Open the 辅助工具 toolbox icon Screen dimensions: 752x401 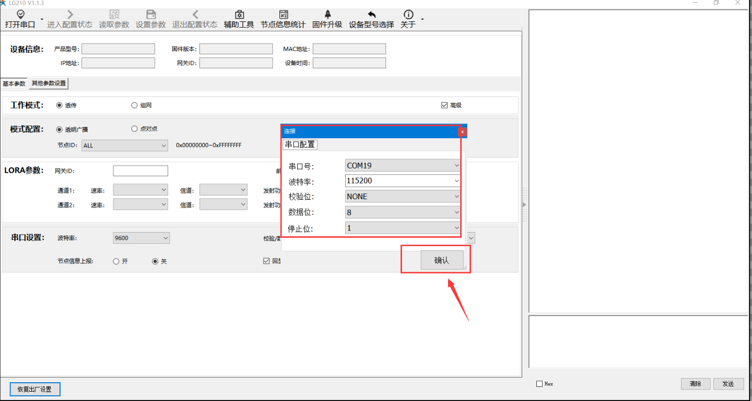click(x=239, y=15)
